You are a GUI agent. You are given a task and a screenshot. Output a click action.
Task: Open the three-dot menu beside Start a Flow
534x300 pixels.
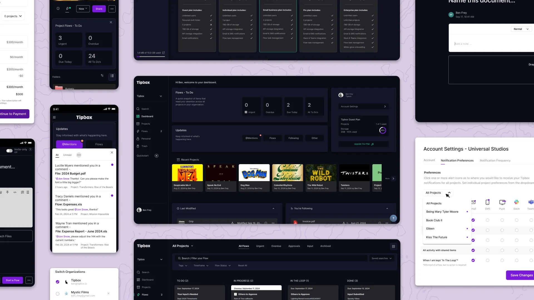(29, 280)
